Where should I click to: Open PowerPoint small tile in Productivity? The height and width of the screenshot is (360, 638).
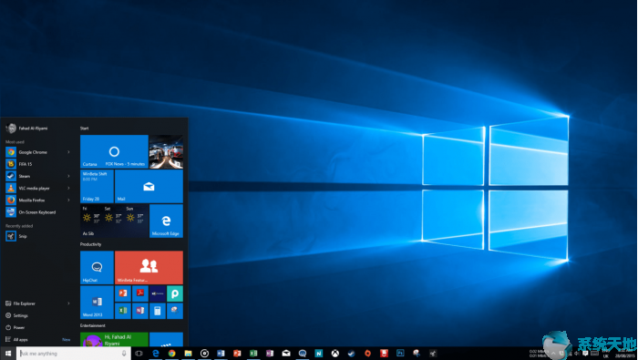(123, 293)
